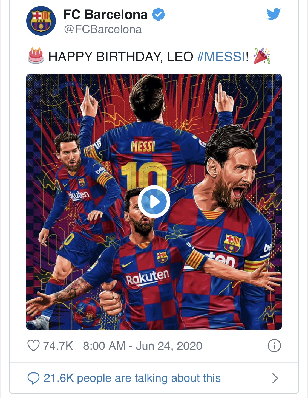
Task: Click the "HAPPY BIRTHDAY, LEO" tweet text
Action: click(120, 57)
